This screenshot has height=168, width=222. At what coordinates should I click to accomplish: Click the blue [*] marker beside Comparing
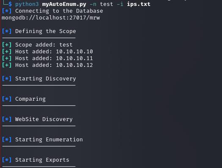[x=7, y=99]
